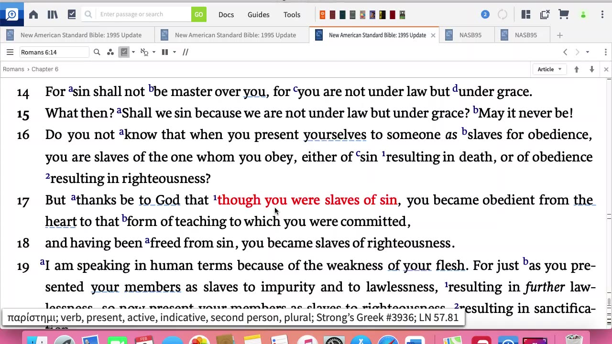Open the panel's vertical dots menu

[x=606, y=52]
